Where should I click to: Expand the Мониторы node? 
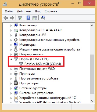11,45
